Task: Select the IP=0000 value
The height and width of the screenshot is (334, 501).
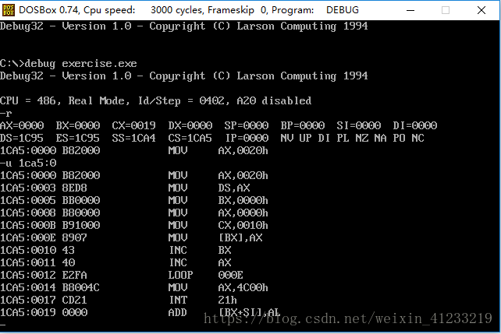Action: coord(247,138)
